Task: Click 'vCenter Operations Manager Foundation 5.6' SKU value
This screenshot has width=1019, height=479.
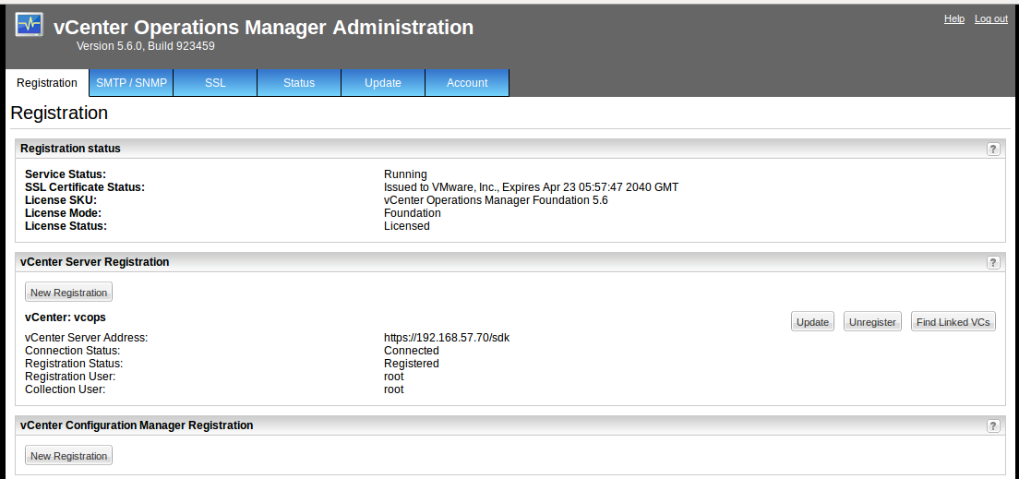Action: point(496,200)
